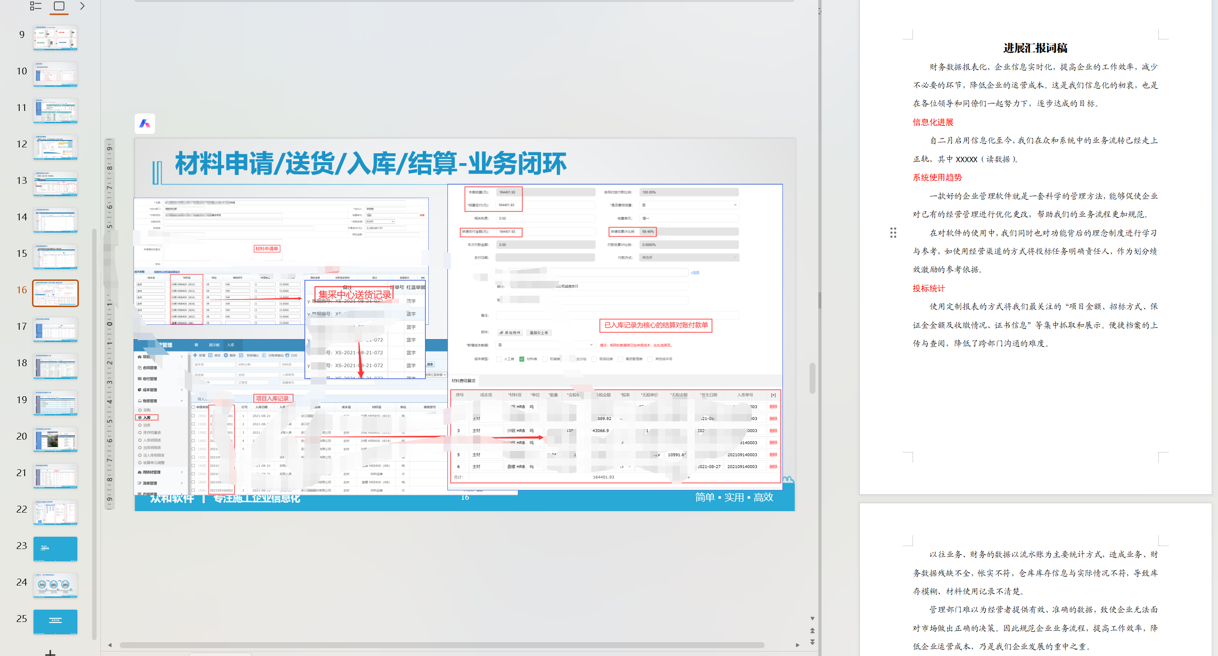Click the slide title 材料申请/送货/入库/结算-业务闭环

click(371, 164)
